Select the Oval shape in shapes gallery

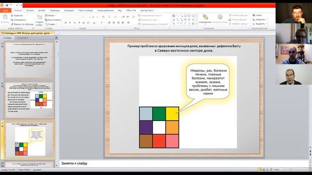[189, 16]
